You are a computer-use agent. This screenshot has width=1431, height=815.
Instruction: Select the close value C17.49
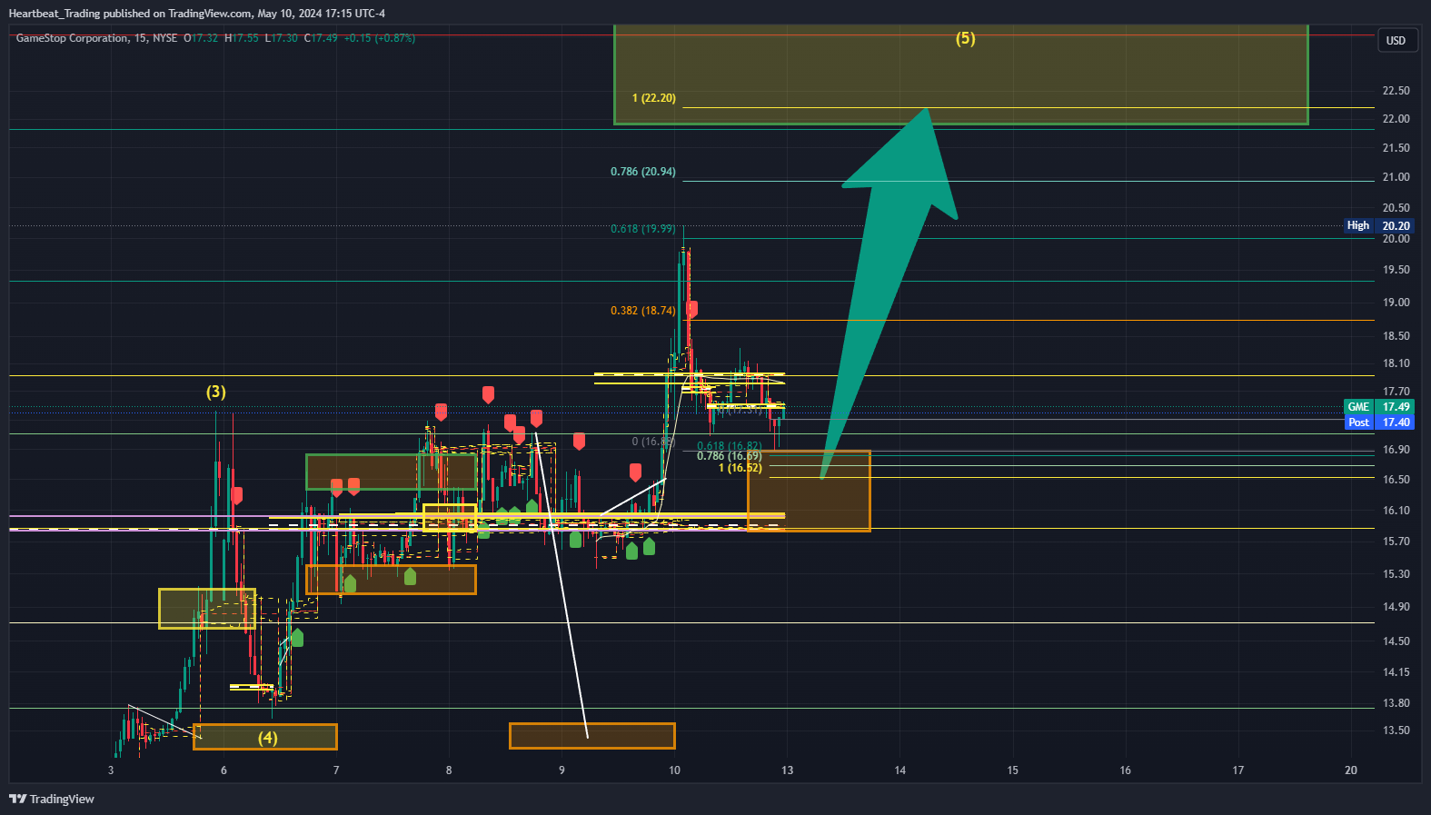pos(321,38)
